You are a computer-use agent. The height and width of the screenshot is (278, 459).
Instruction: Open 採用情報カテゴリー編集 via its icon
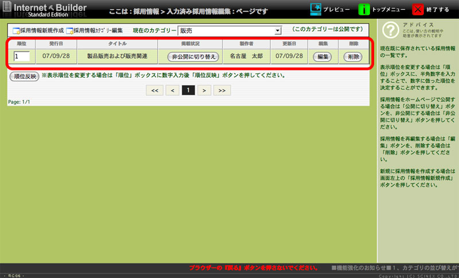coord(69,30)
